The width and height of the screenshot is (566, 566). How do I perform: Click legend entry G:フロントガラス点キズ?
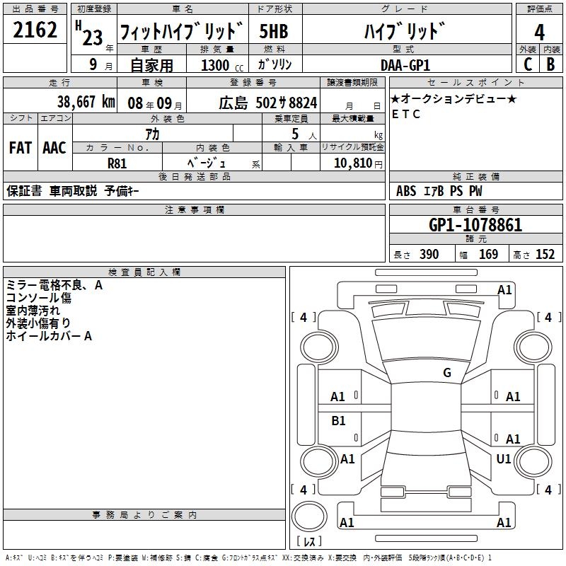point(250,558)
